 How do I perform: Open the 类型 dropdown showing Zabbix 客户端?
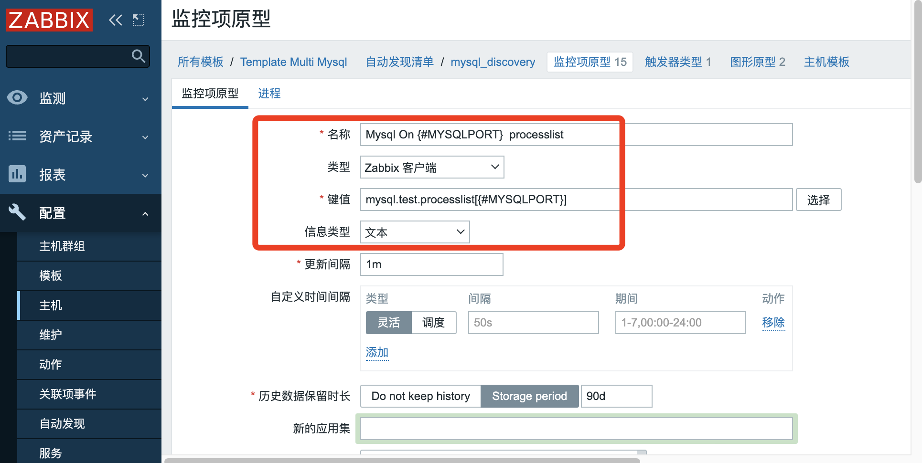coord(431,167)
